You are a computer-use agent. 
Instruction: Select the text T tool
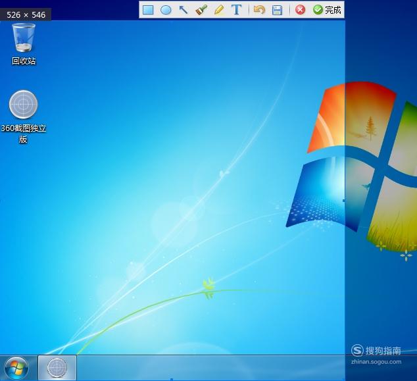[x=236, y=10]
